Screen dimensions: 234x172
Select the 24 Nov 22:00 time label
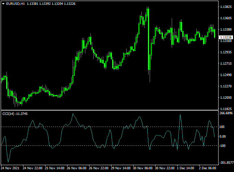(x=33, y=168)
